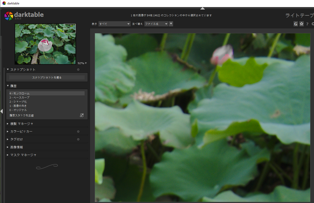Toggle sort order triangle next to ファイル名
Image resolution: width=314 pixels, height=203 pixels.
click(x=171, y=24)
